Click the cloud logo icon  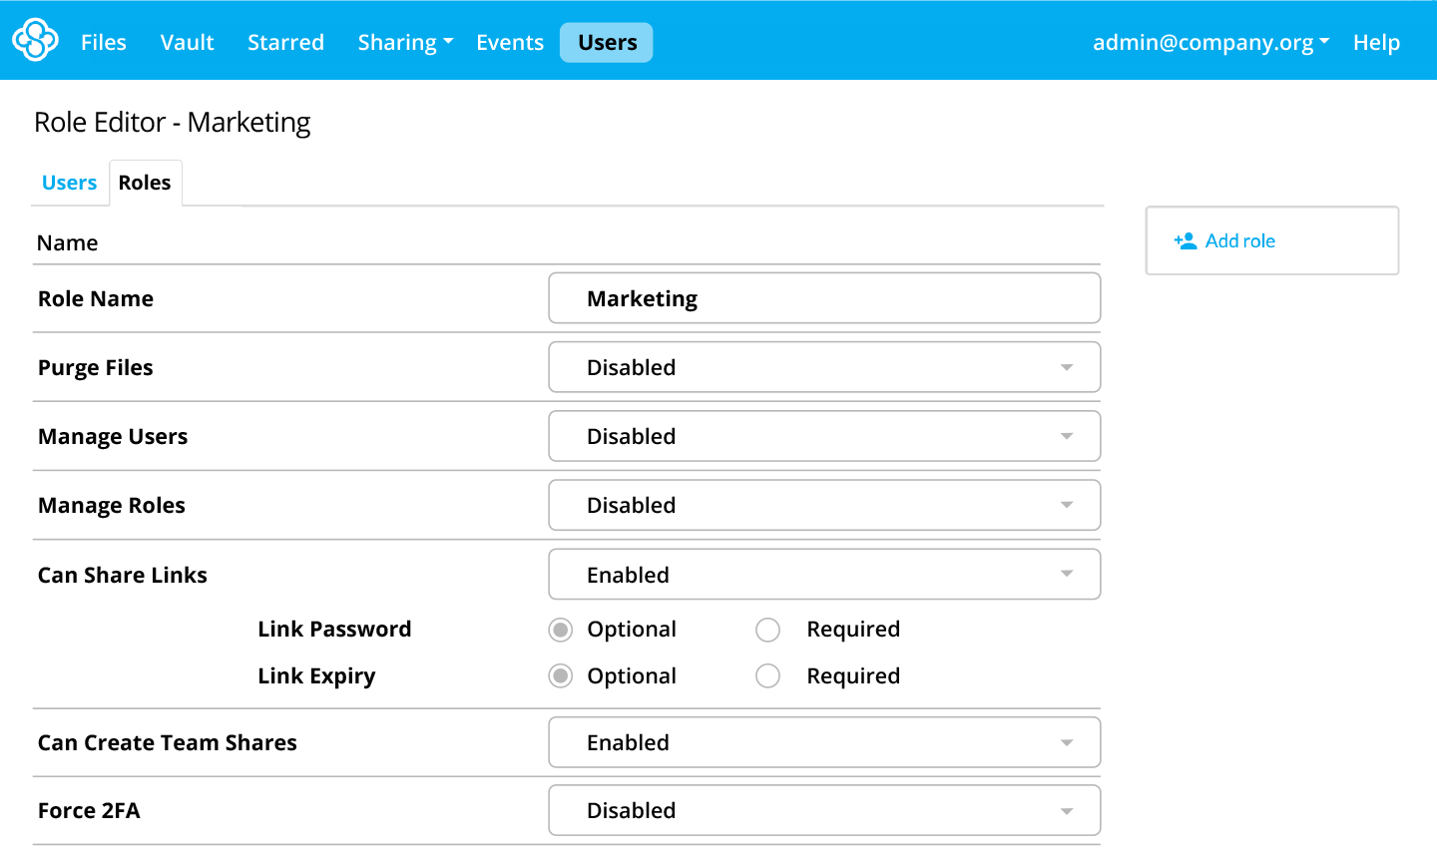(36, 40)
